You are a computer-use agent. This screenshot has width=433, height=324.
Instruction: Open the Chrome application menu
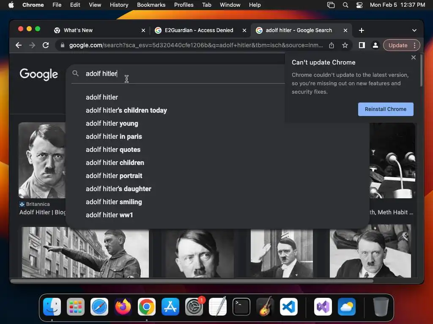[33, 5]
